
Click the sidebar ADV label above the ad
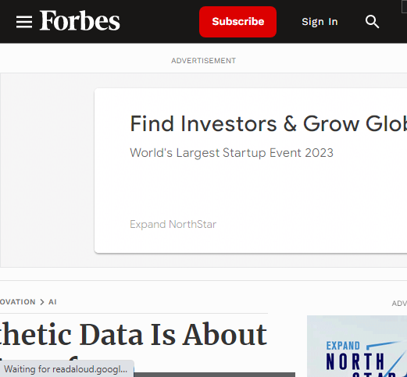click(399, 304)
